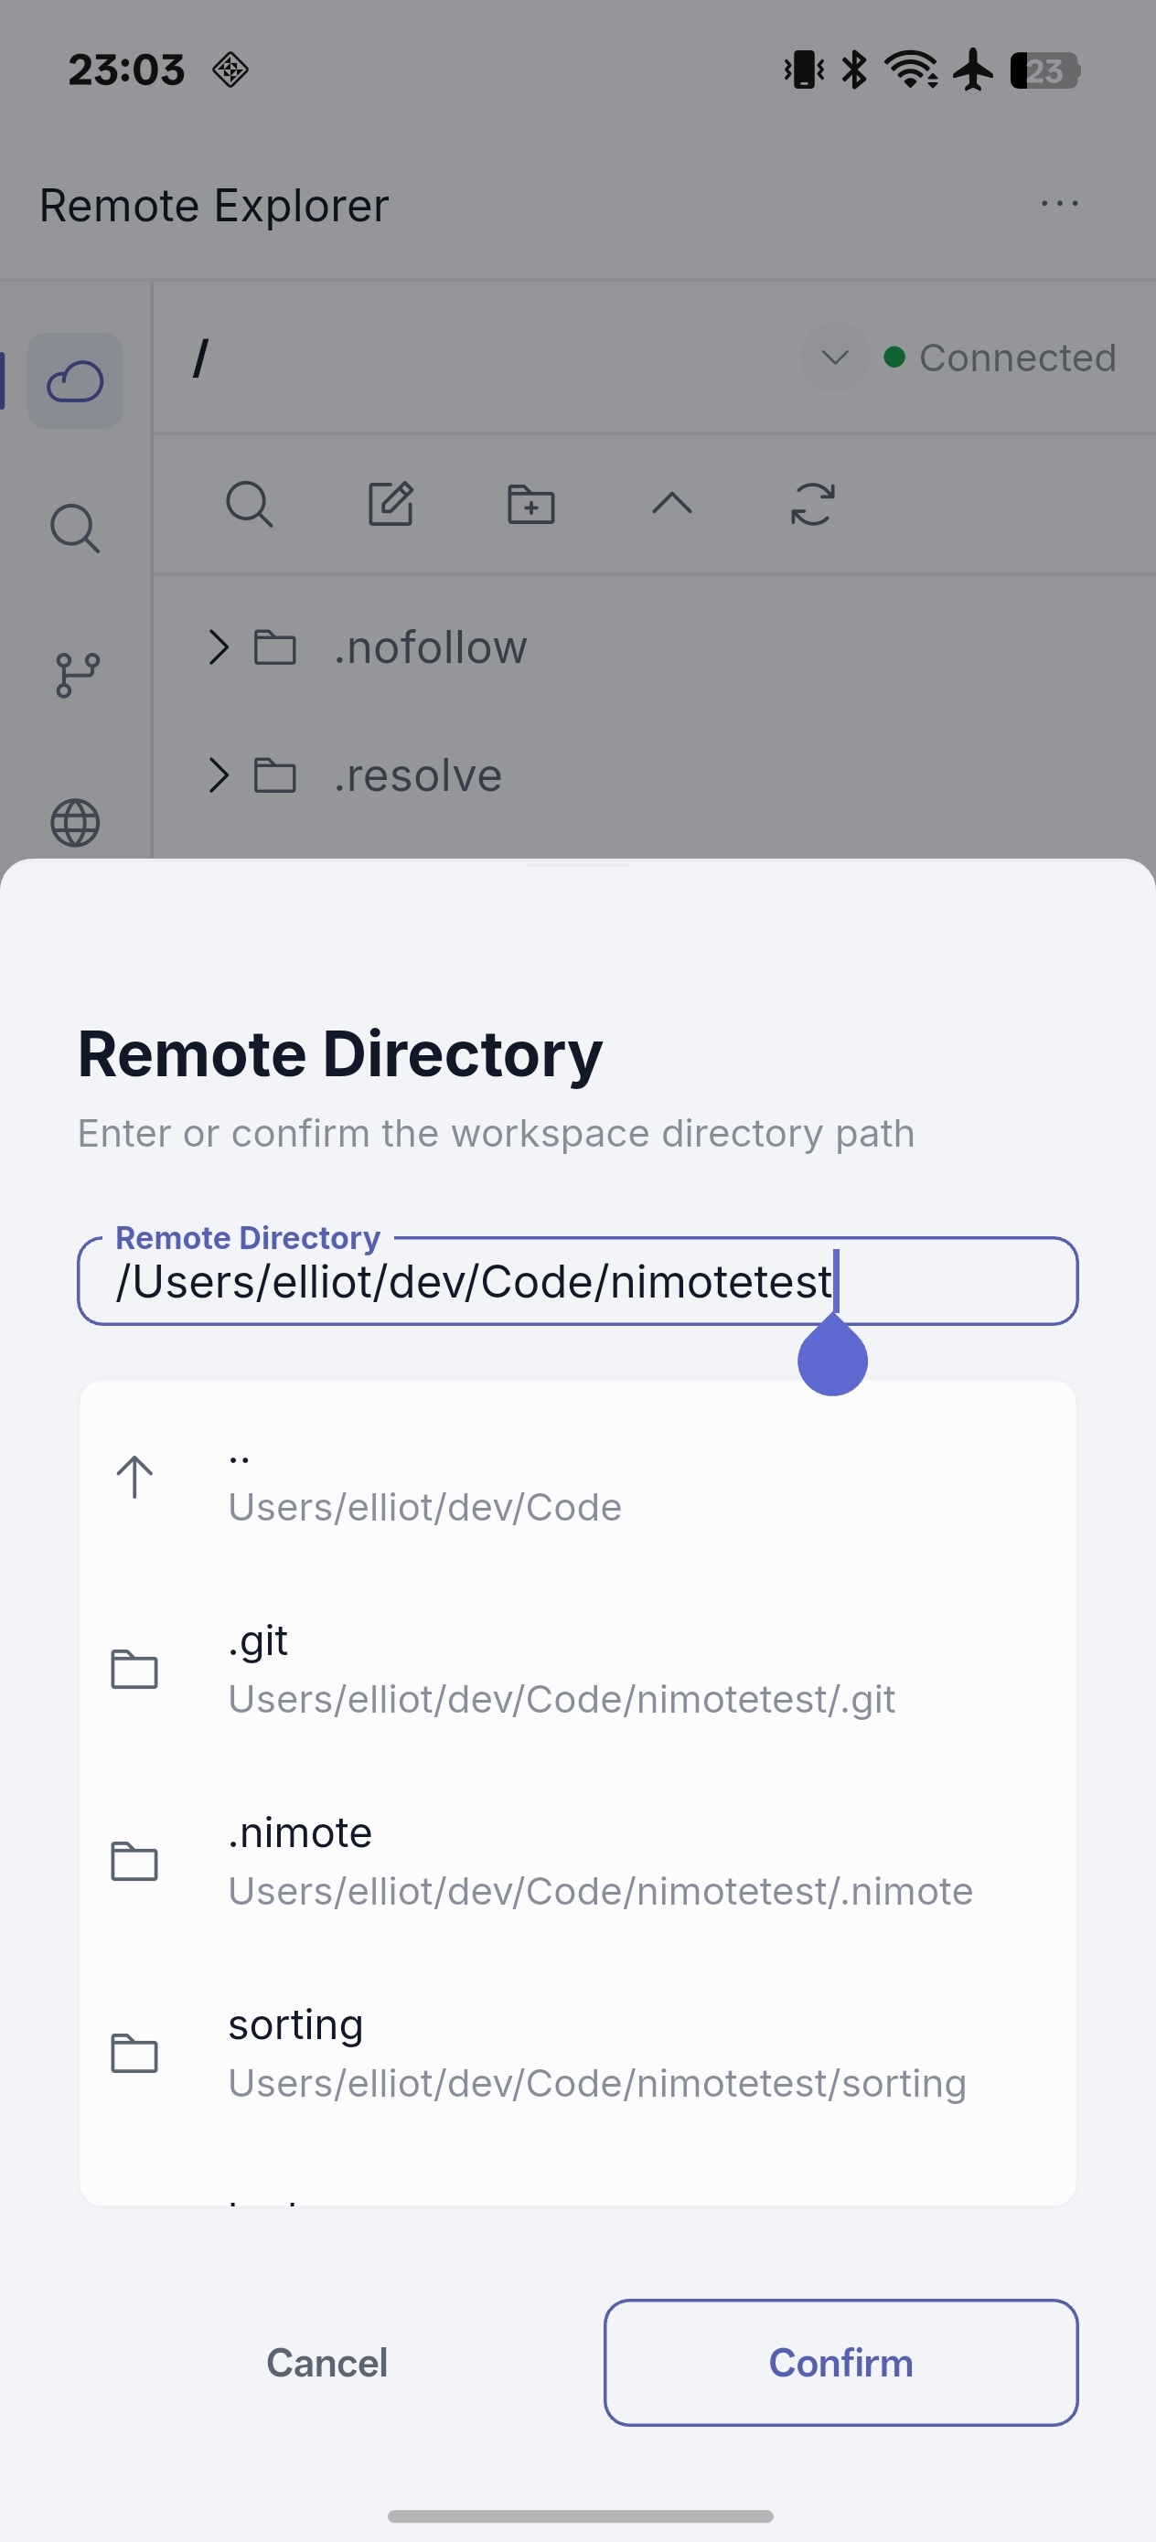This screenshot has height=2542, width=1156.
Task: Open the three-dot overflow menu
Action: (x=1059, y=203)
